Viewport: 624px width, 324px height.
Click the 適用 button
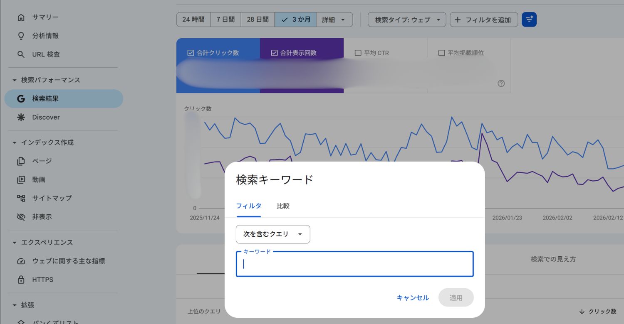pos(456,298)
